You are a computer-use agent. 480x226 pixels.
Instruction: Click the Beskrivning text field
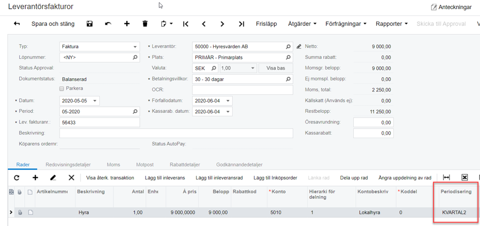pyautogui.click(x=176, y=133)
